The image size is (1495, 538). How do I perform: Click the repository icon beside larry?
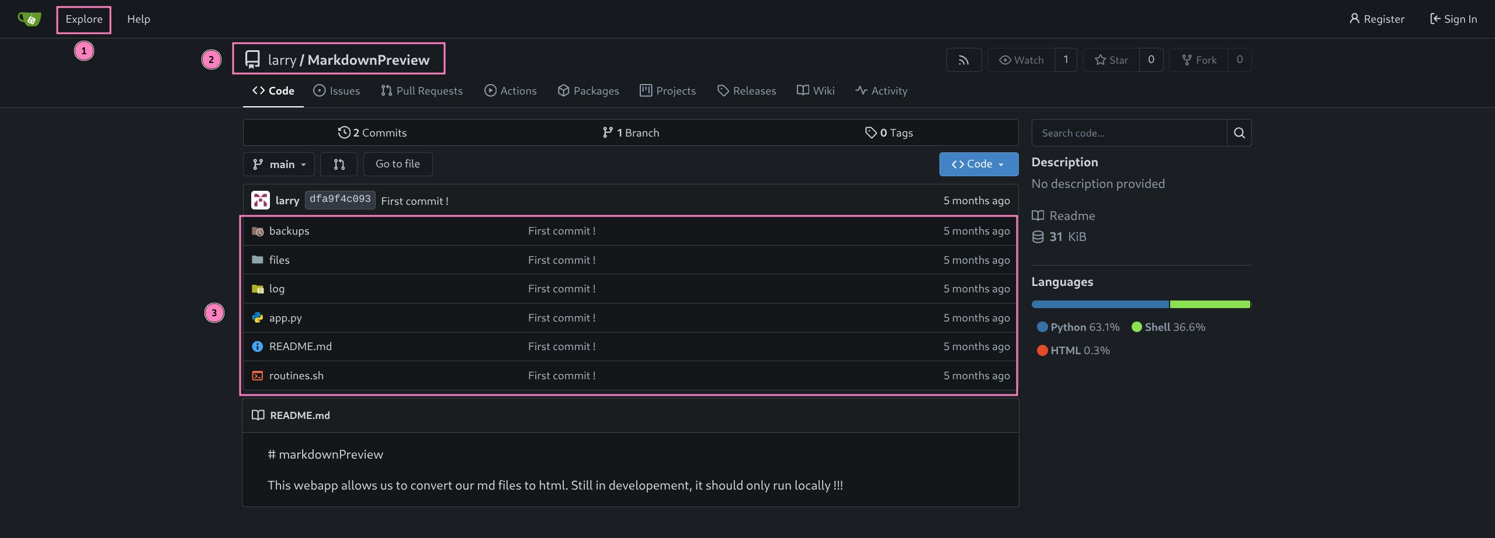[x=252, y=60]
